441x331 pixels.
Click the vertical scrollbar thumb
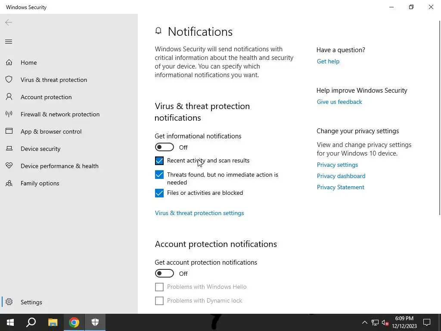click(x=440, y=118)
